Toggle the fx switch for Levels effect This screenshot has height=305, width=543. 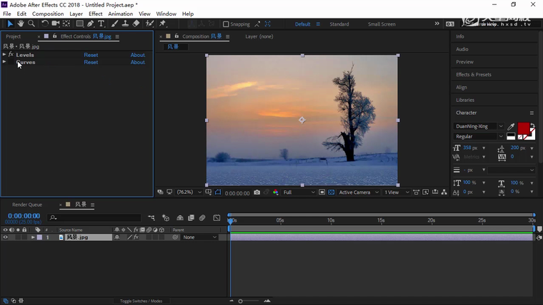coord(11,55)
